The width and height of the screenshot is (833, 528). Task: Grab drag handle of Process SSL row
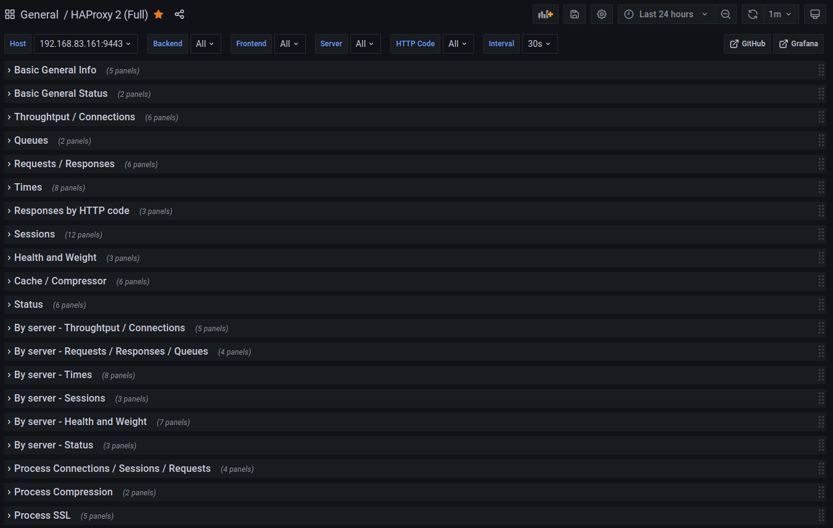[821, 516]
